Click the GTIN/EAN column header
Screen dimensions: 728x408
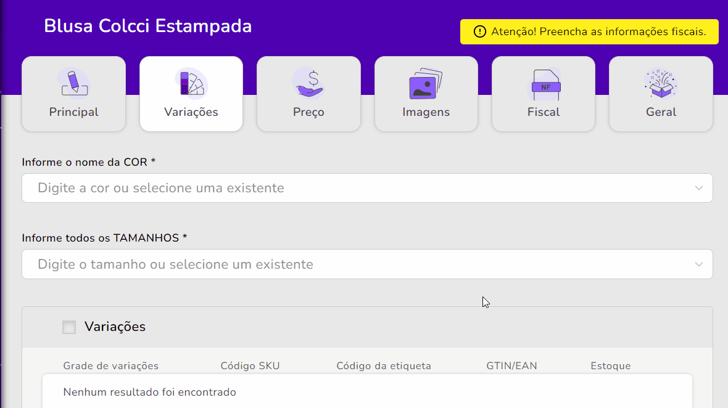point(511,366)
